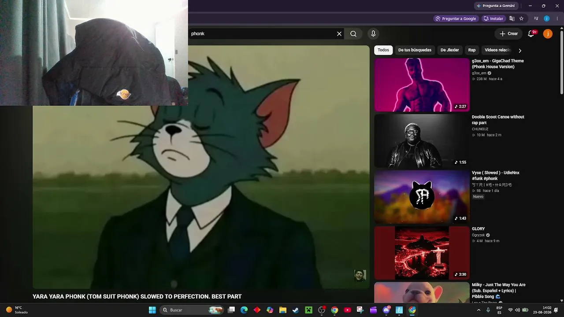Click the Crear button

click(x=508, y=34)
